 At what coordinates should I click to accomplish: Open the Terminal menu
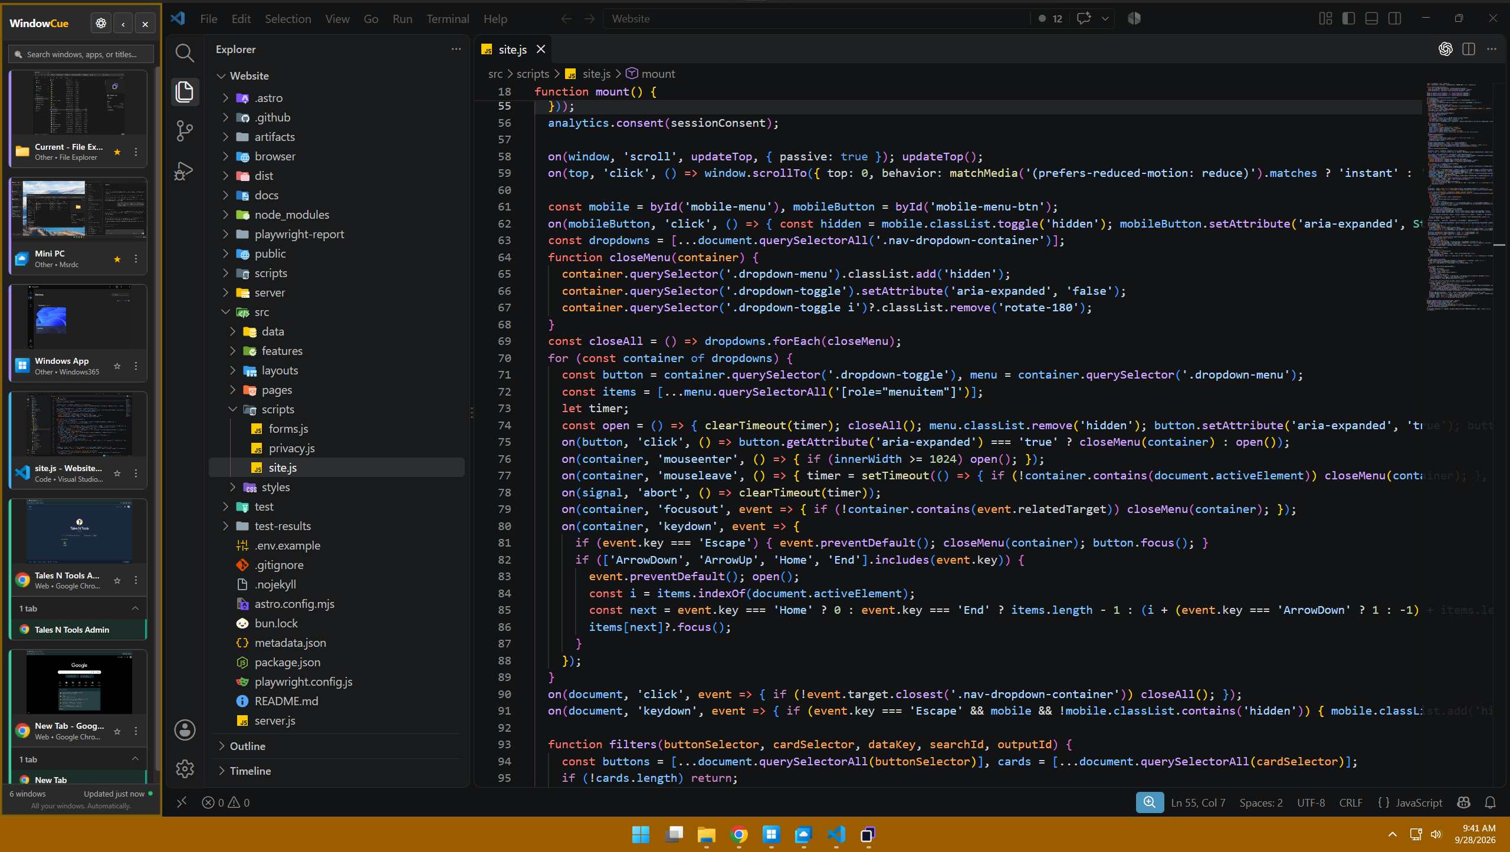[448, 19]
